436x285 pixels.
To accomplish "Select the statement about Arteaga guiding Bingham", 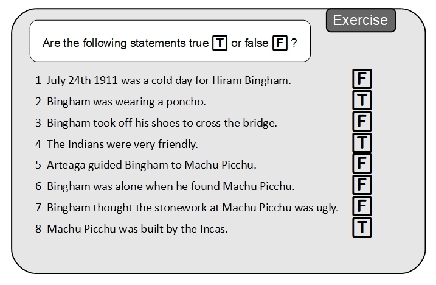I will [x=146, y=164].
